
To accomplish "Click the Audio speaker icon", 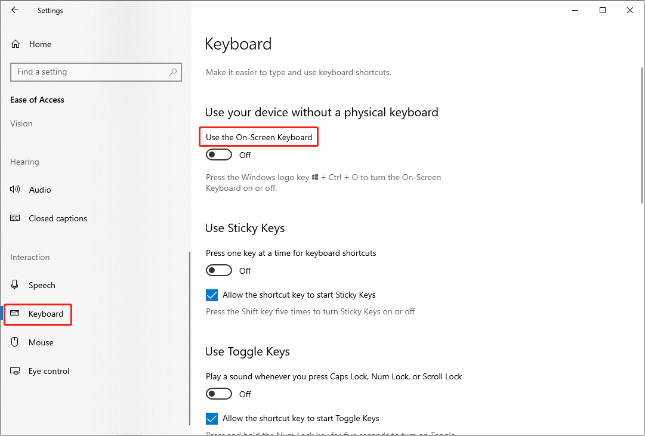I will tap(16, 190).
